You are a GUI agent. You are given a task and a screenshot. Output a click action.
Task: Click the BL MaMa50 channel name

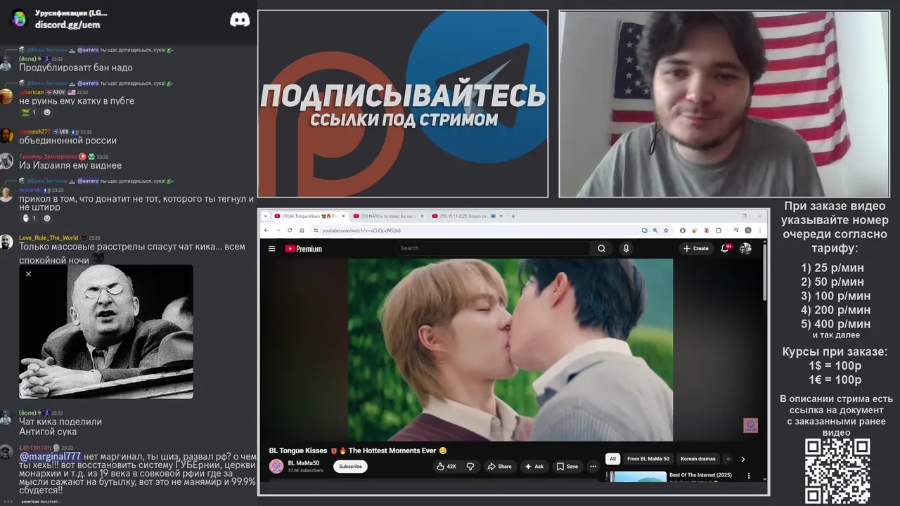pos(304,463)
